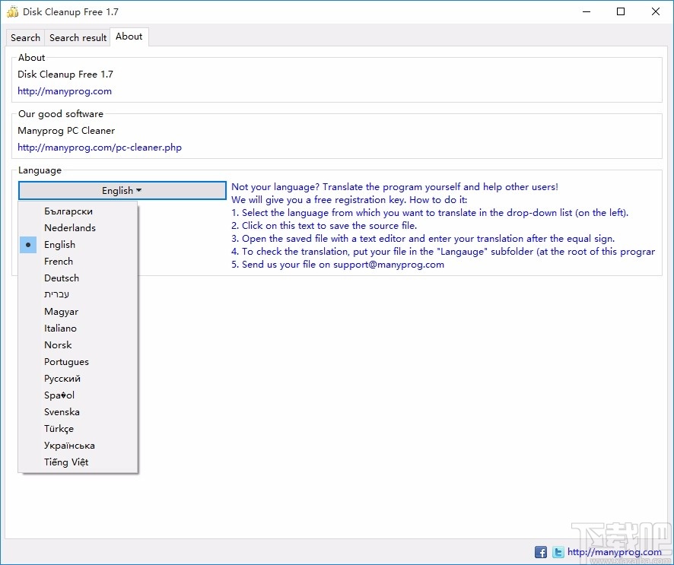The image size is (674, 565).
Task: Choose Deutsch from the language list
Action: [78, 278]
